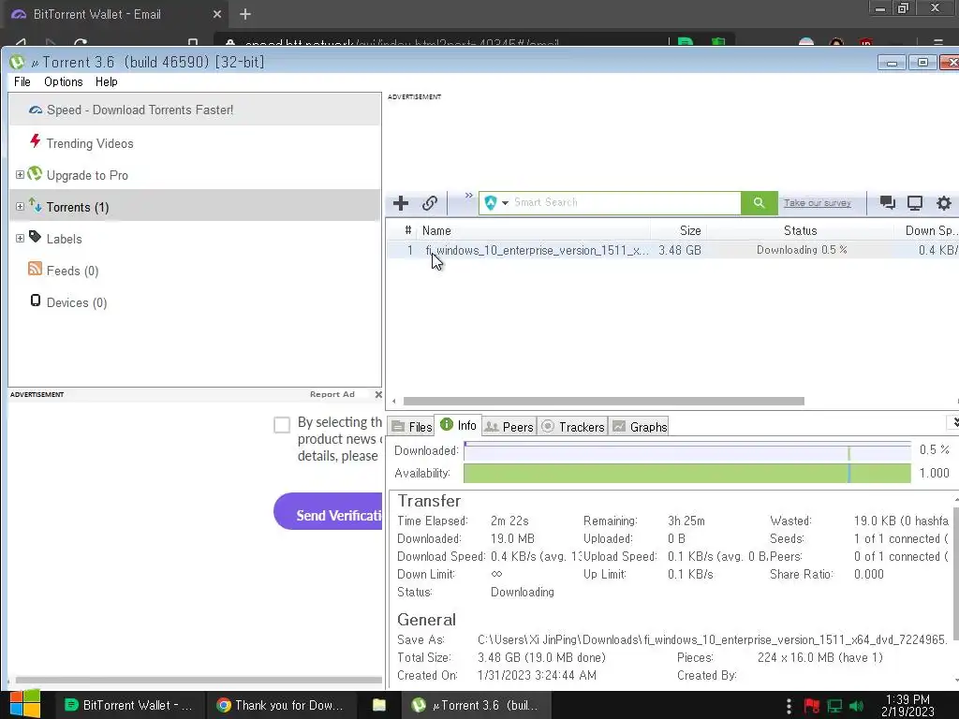959x719 pixels.
Task: Open the chat bubbles toolbar icon
Action: tap(888, 203)
